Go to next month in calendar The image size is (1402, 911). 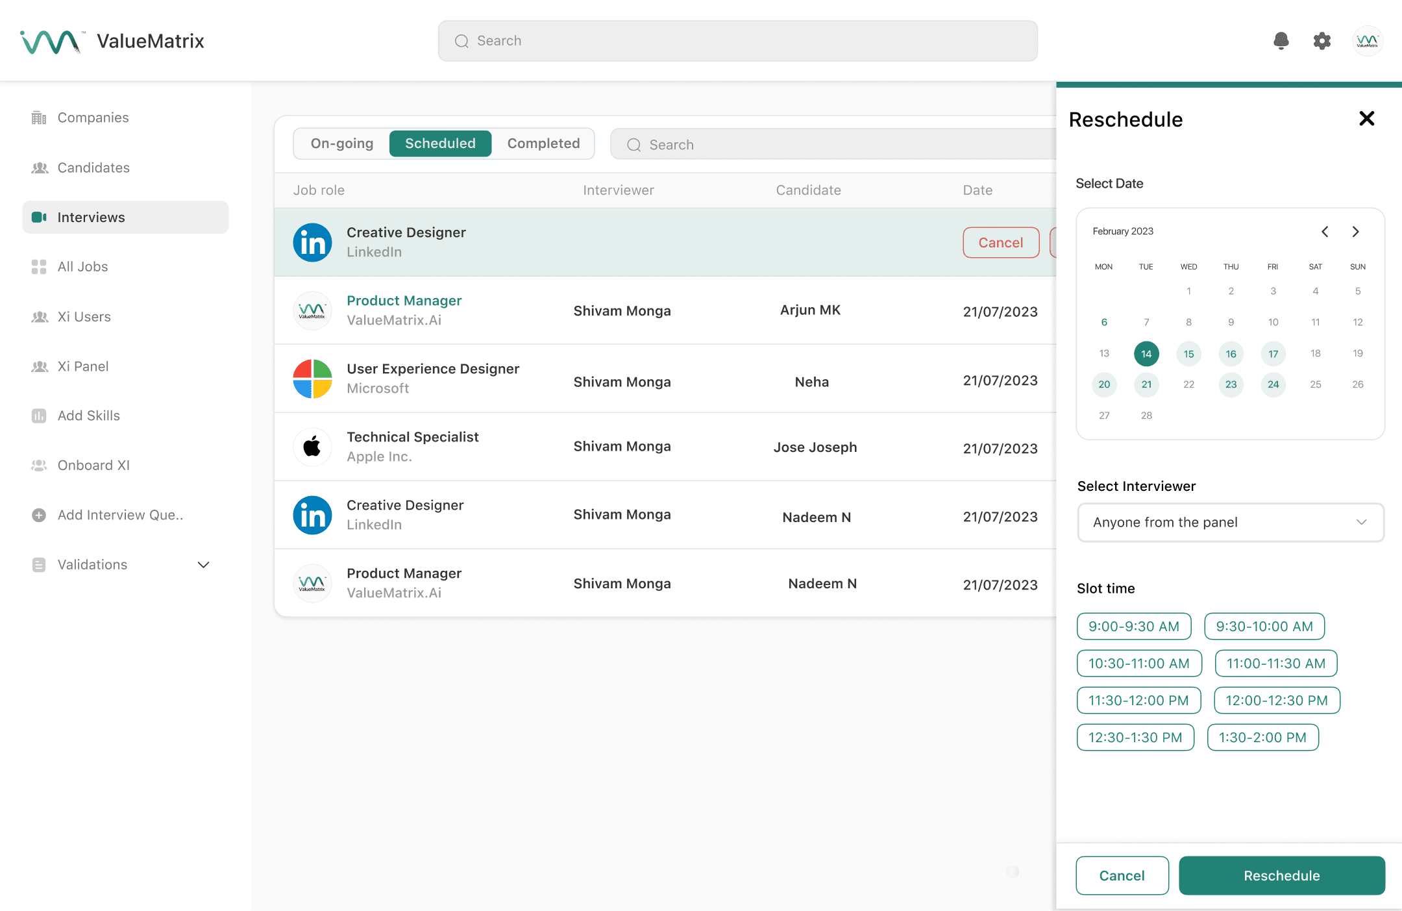(x=1355, y=232)
